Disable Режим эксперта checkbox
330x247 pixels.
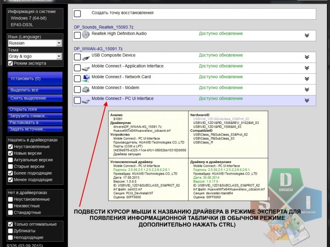[x=10, y=63]
